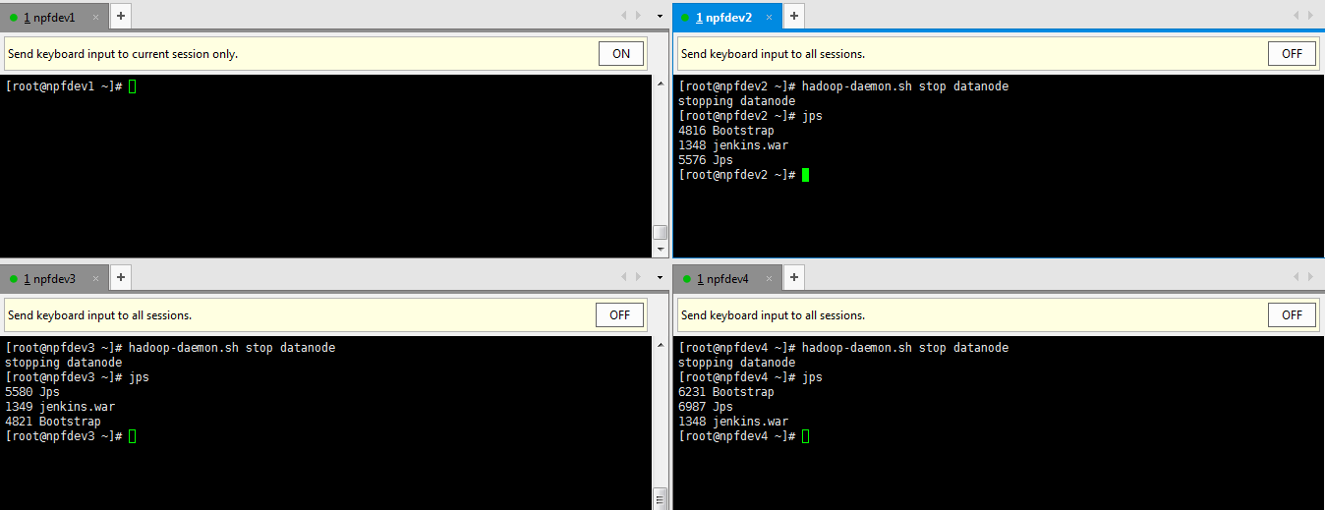
Task: Open a new tab next to npfdev2
Action: pyautogui.click(x=793, y=17)
